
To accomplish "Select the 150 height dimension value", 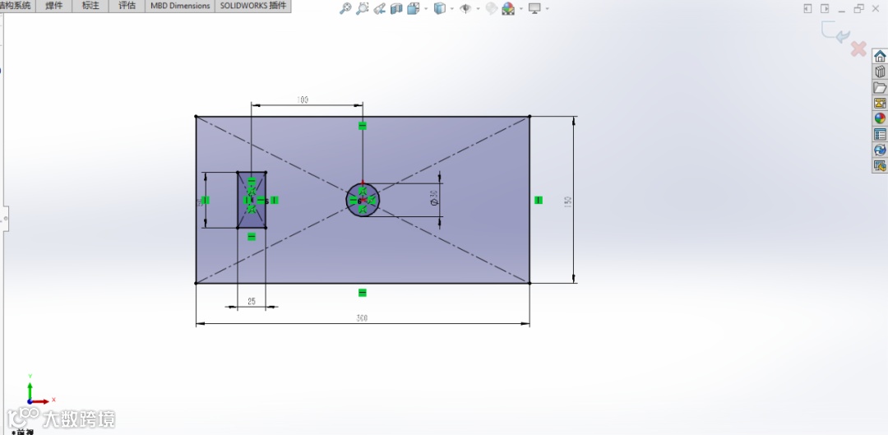I will click(568, 201).
